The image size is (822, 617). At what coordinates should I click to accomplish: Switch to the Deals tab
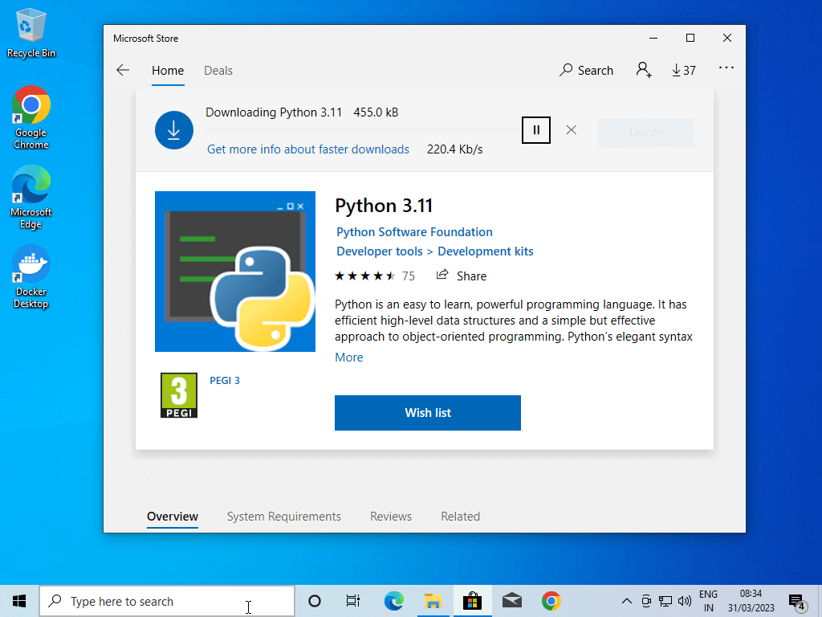tap(218, 71)
